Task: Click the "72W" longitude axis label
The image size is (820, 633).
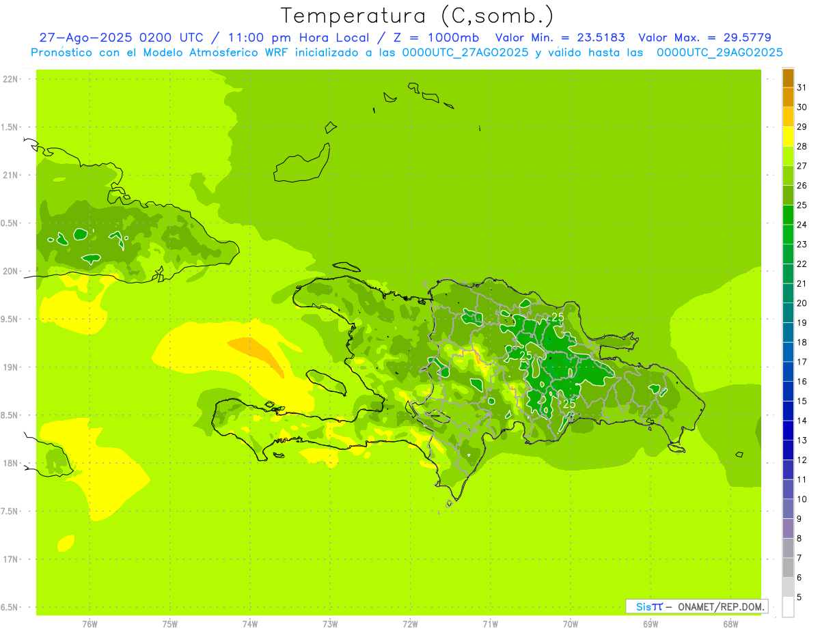Action: tap(410, 623)
